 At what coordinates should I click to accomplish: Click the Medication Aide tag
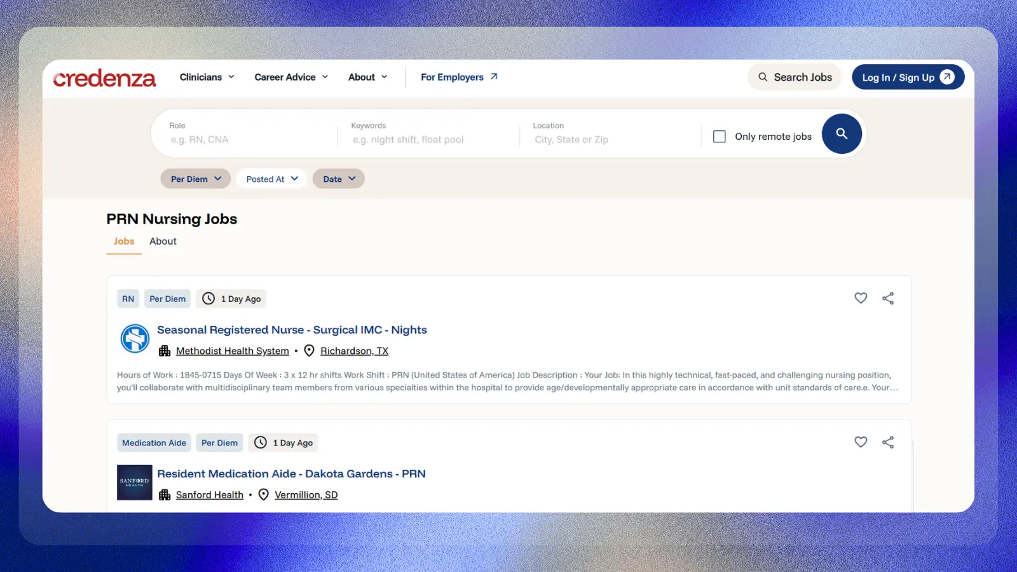coord(154,442)
